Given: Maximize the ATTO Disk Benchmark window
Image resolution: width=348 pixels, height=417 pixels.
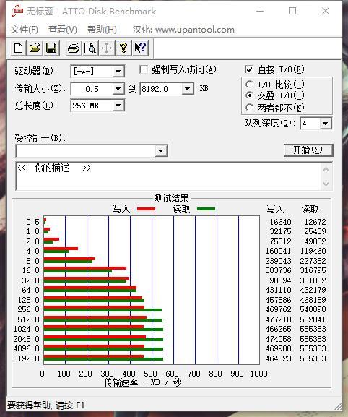Looking at the screenshot, I should click(x=292, y=11).
